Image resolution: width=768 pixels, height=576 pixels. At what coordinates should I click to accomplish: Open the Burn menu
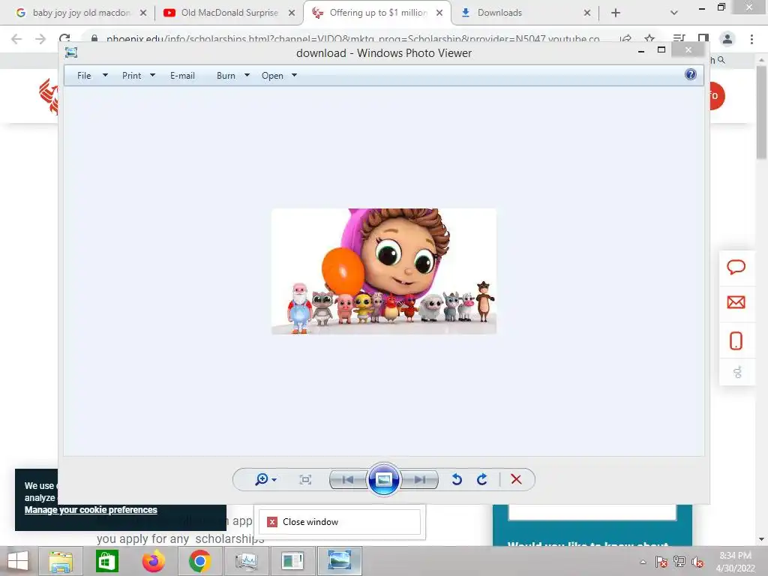(x=226, y=76)
